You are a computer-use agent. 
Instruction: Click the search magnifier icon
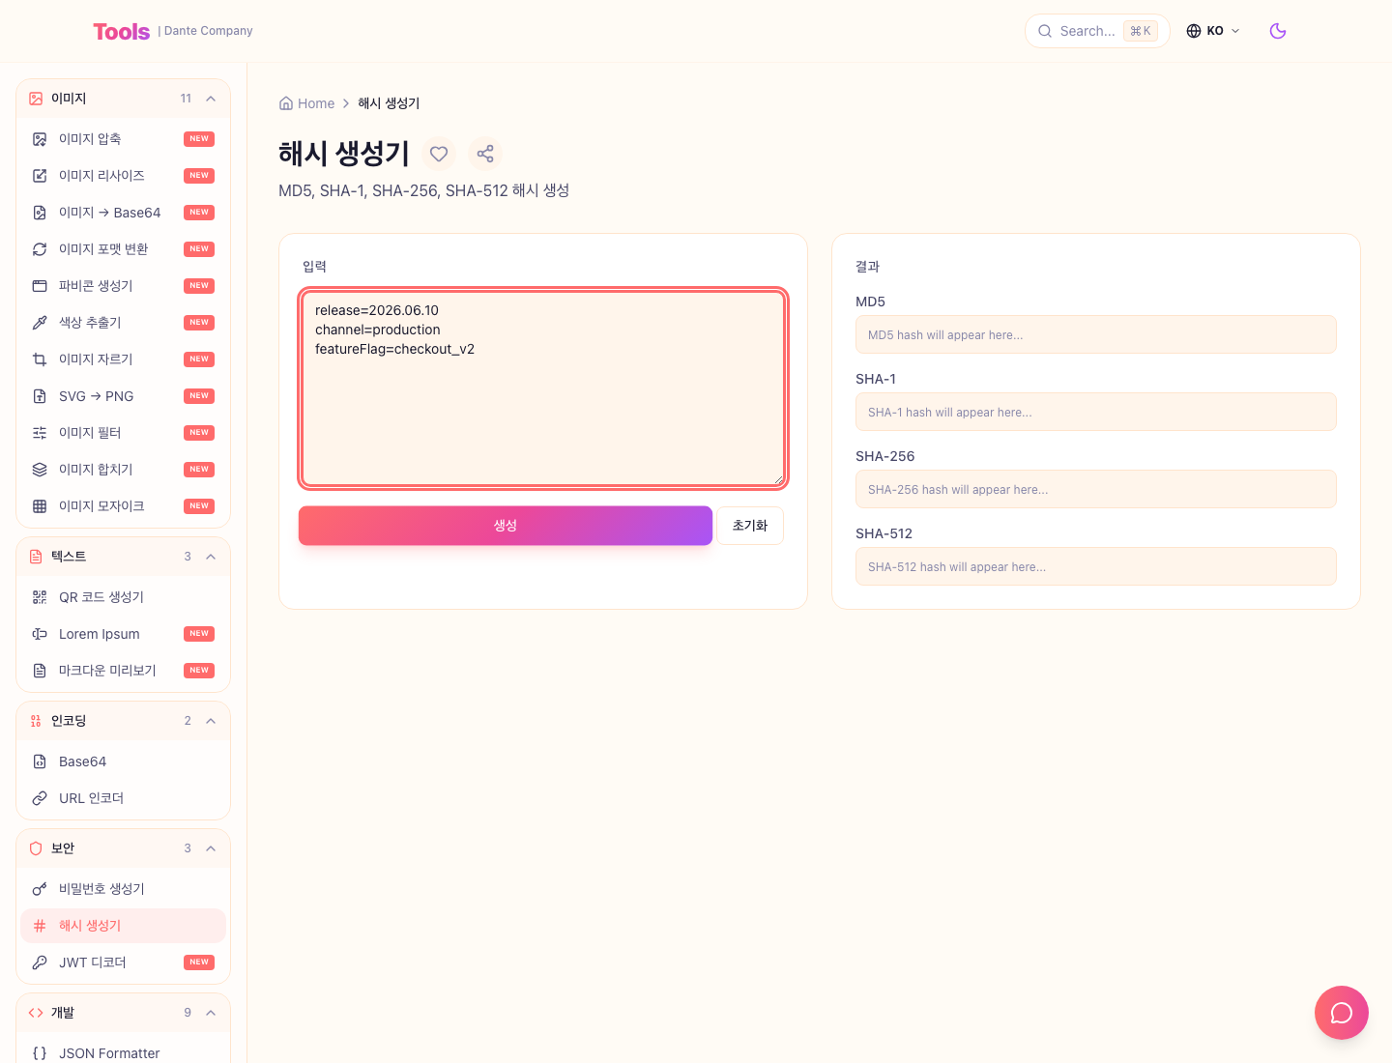(x=1045, y=31)
